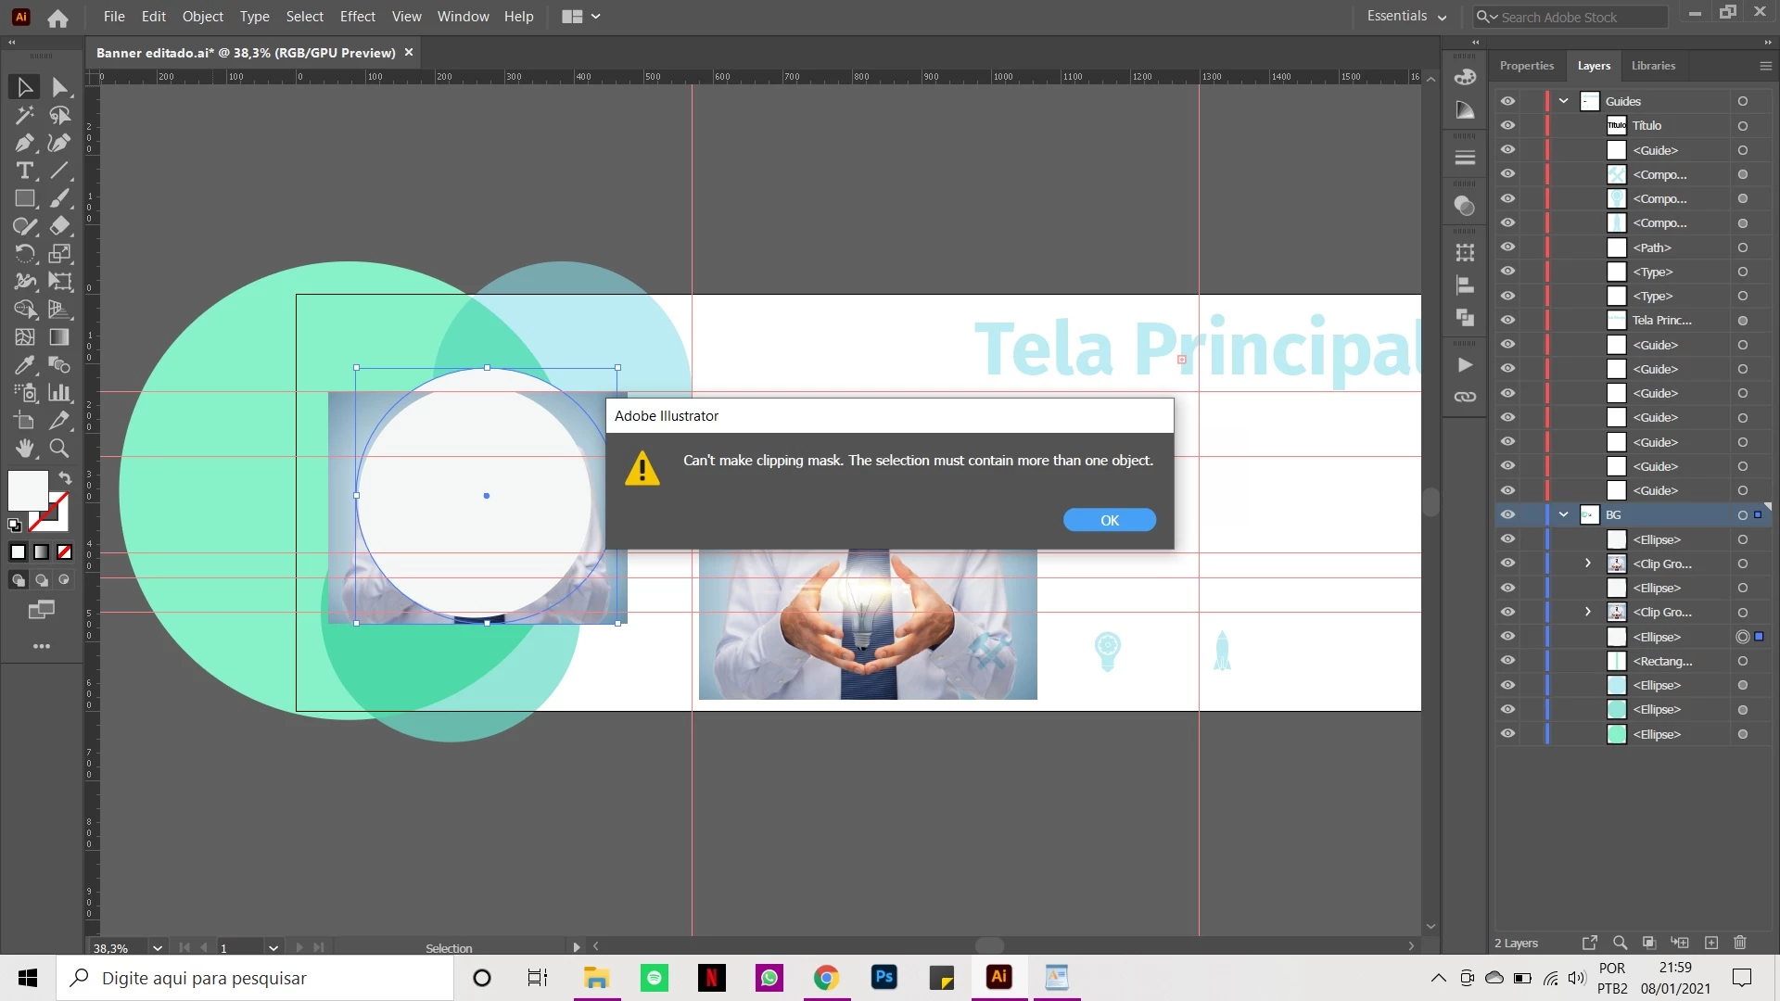Delete selection using the trash icon
Image resolution: width=1780 pixels, height=1001 pixels.
1739,943
